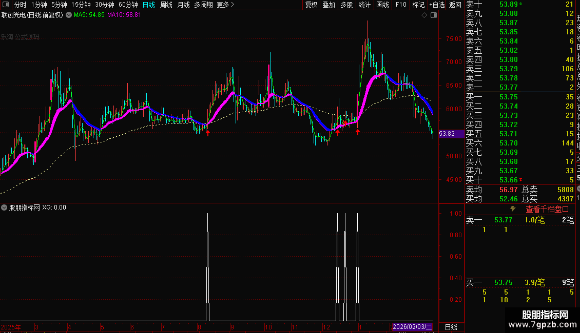Click the 买六 53.70 order row
Viewport: 580px width, 333px height.
[520, 143]
